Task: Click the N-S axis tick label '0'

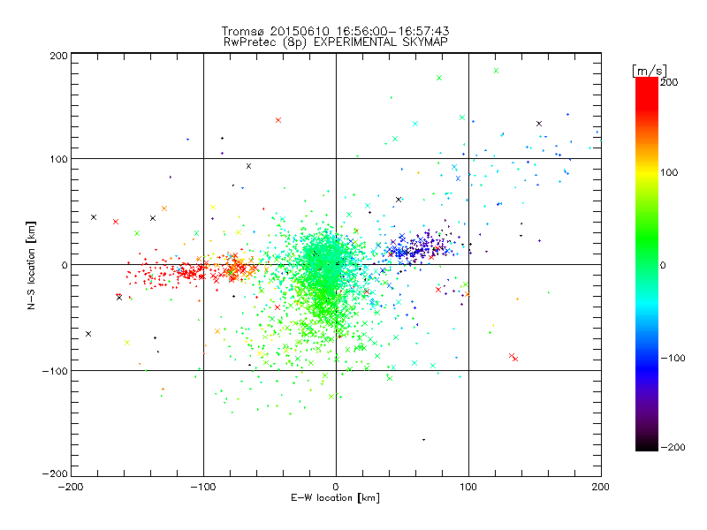Action: (x=65, y=265)
